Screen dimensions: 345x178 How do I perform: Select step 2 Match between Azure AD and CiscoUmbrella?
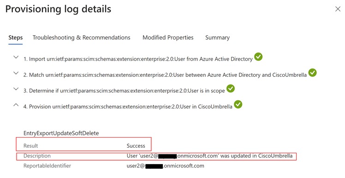coord(165,75)
